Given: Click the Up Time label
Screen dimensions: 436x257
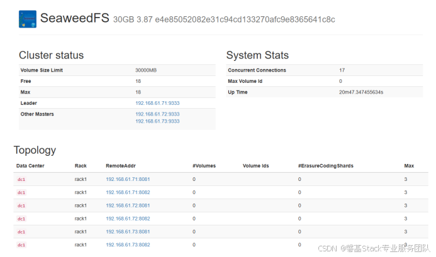Looking at the screenshot, I should tap(238, 92).
